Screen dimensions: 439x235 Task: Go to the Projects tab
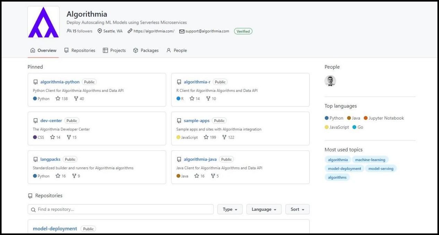pos(114,50)
